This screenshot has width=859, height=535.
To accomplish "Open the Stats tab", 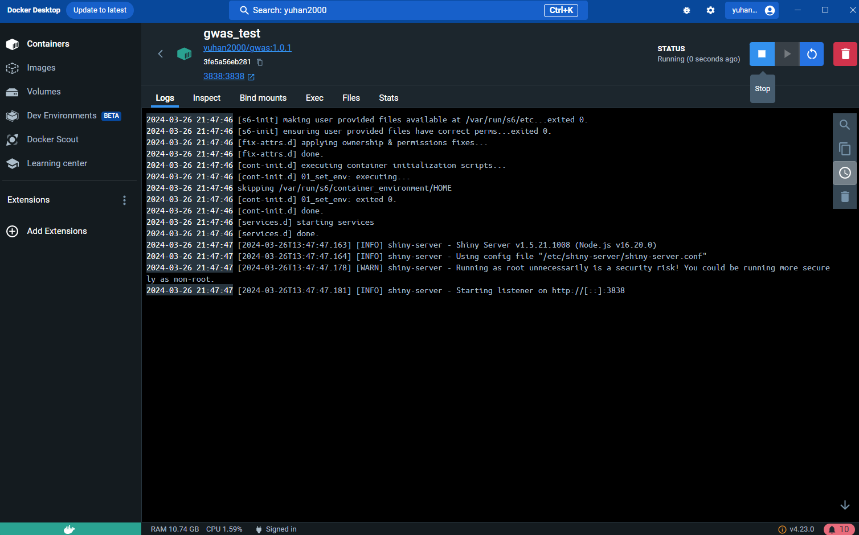I will tap(388, 98).
